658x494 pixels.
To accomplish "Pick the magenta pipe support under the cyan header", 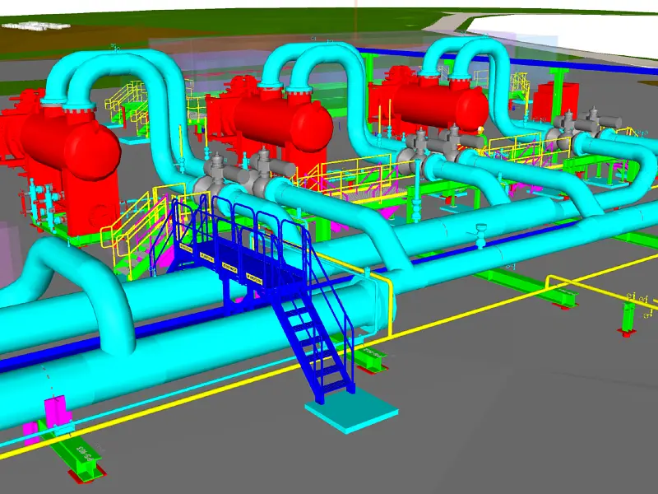I will click(x=56, y=412).
